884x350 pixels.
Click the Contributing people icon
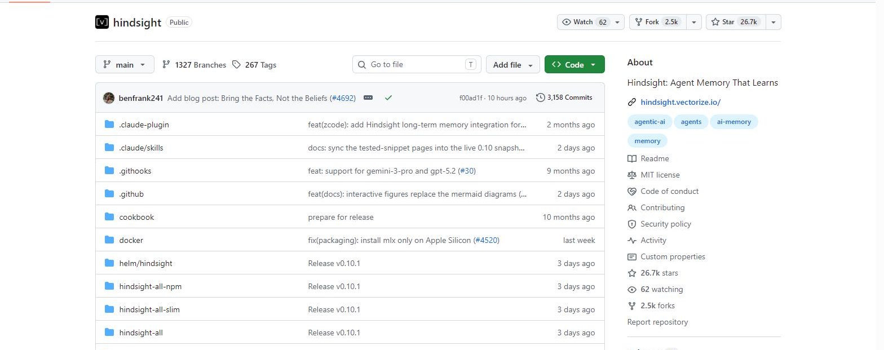[x=632, y=208]
